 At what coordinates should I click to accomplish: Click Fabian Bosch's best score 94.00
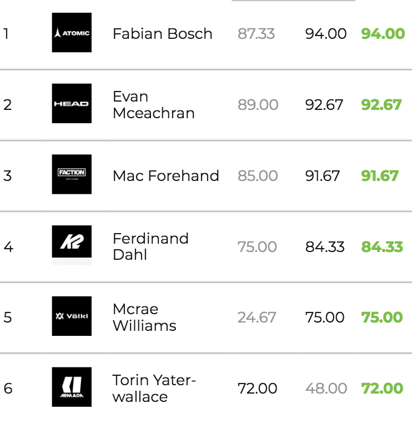pos(383,34)
